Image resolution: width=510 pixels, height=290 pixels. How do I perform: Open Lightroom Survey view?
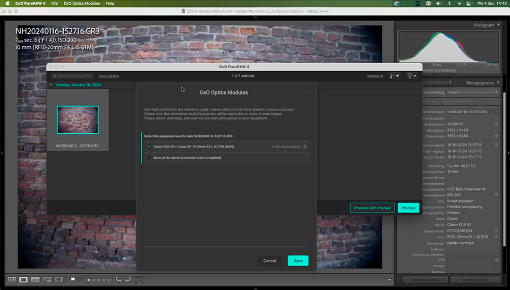pos(47,279)
